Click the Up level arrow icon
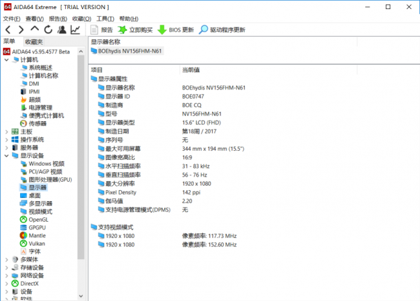Screen dimensions: 420x301 click(x=34, y=30)
